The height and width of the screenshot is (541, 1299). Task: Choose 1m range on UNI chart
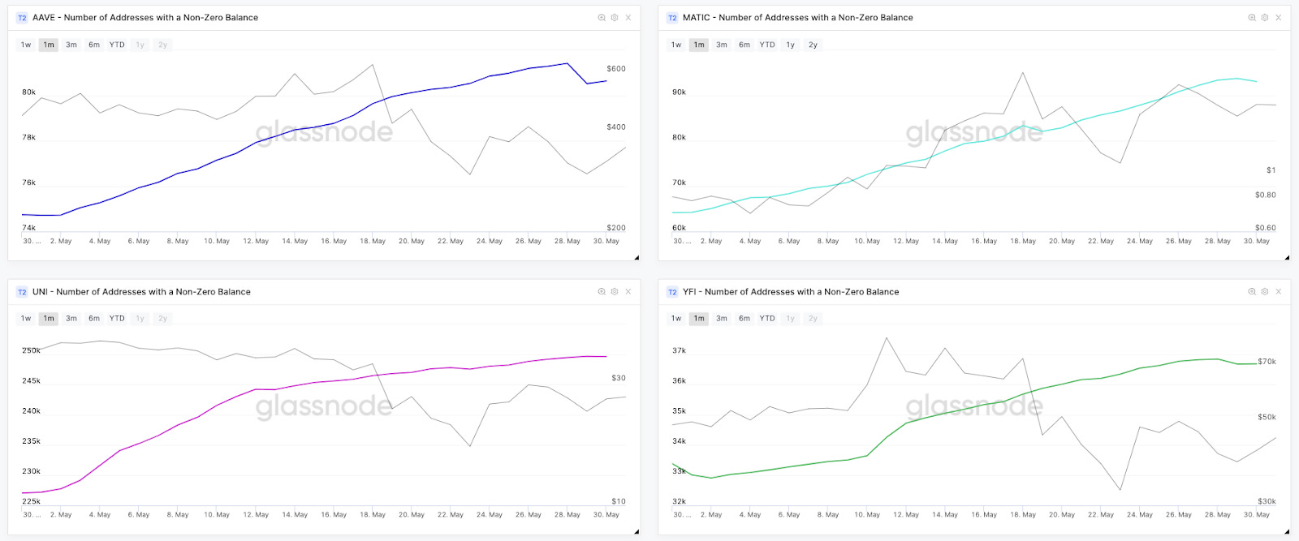49,319
